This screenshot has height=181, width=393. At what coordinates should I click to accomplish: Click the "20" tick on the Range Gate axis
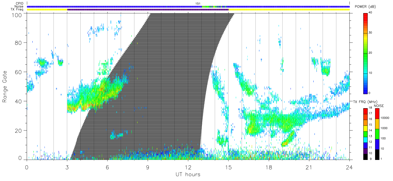[19, 131]
